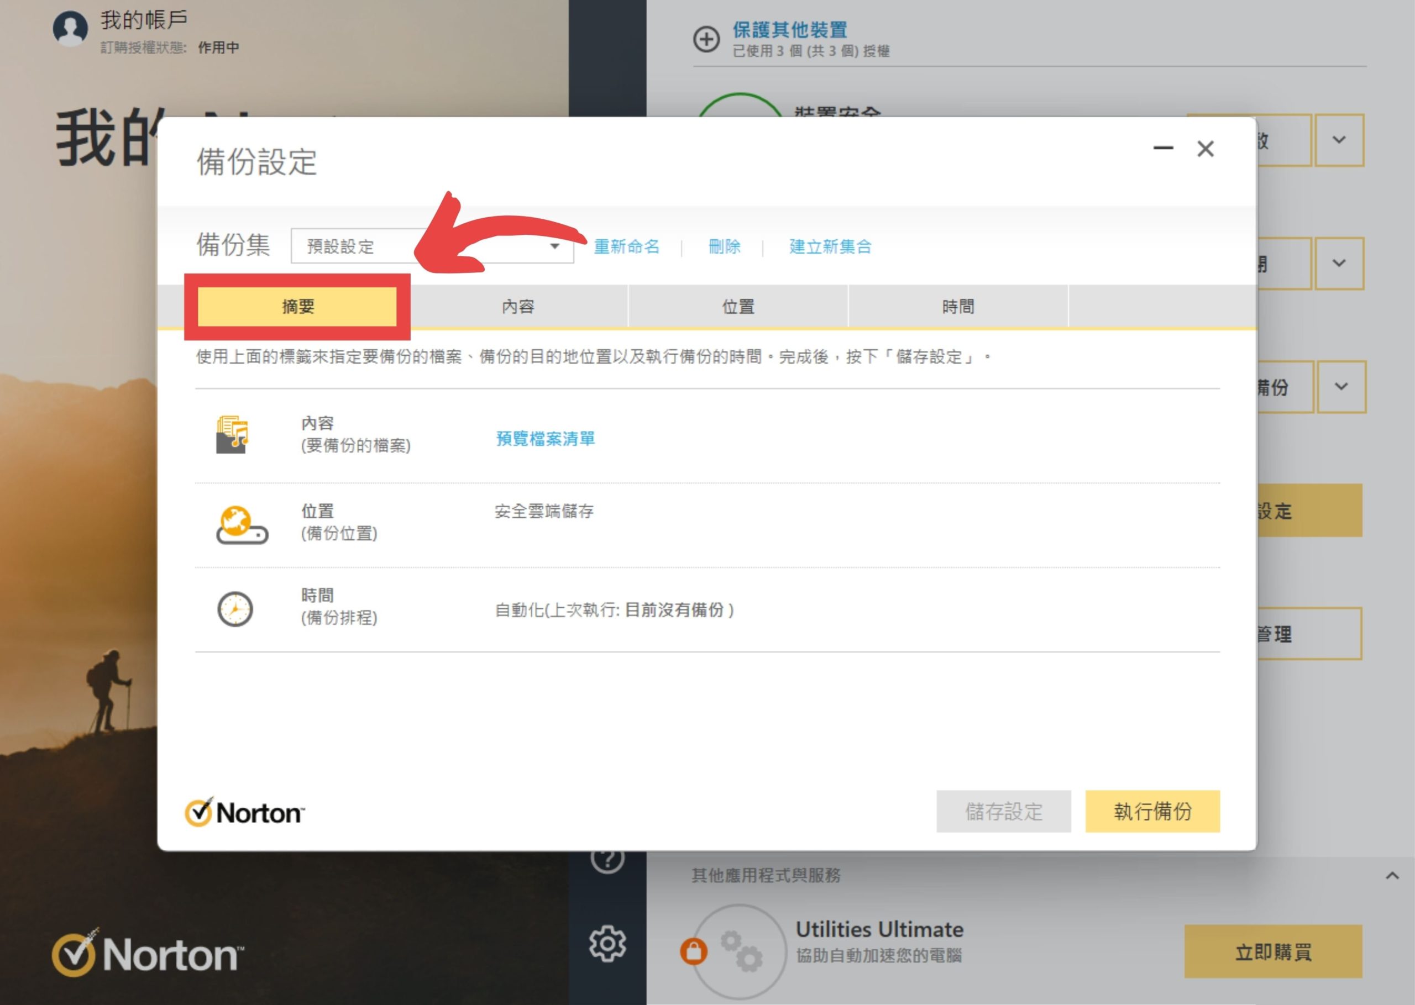This screenshot has height=1005, width=1415.
Task: Click the 立即購買 buy now button
Action: [1273, 952]
